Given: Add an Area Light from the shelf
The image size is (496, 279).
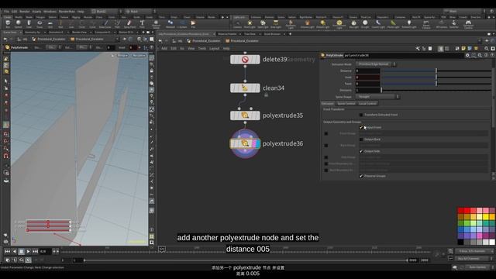Looking at the screenshot, I should (276, 24).
